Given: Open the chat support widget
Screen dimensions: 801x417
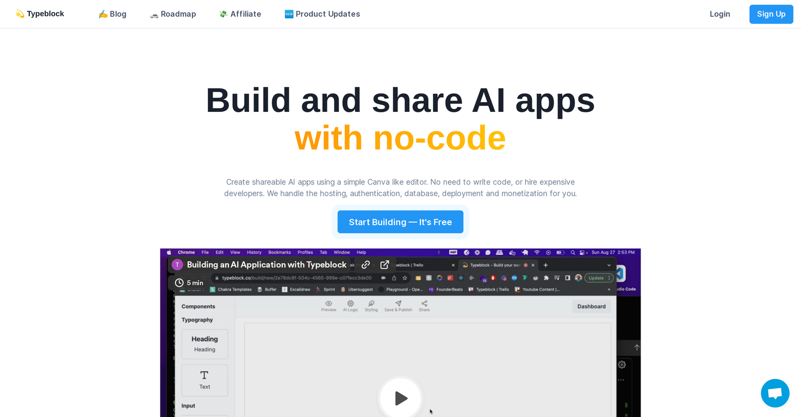Looking at the screenshot, I should pos(774,393).
